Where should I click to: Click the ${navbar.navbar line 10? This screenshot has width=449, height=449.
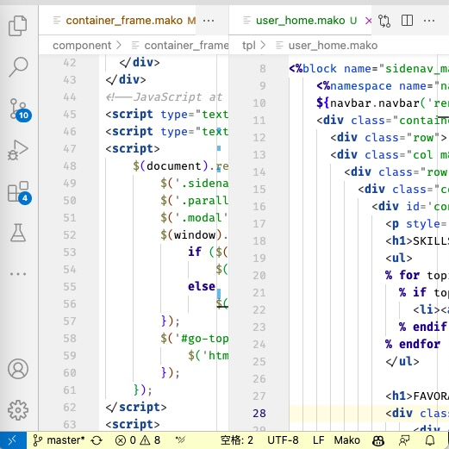[383, 103]
